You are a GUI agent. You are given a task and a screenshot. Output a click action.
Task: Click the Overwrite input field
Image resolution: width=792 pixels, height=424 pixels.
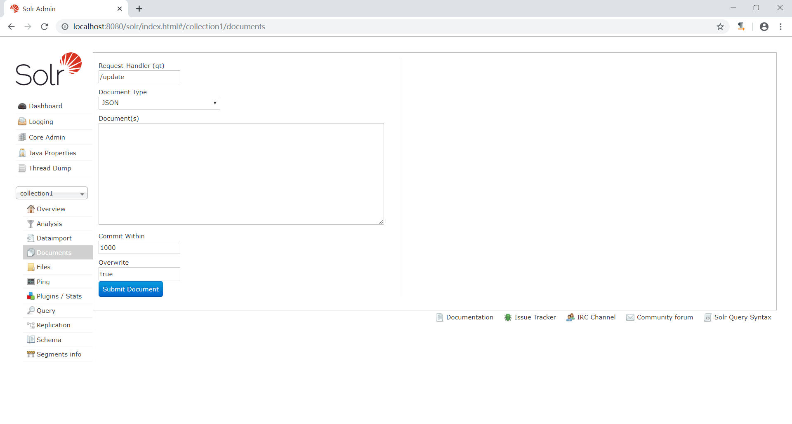coord(139,274)
